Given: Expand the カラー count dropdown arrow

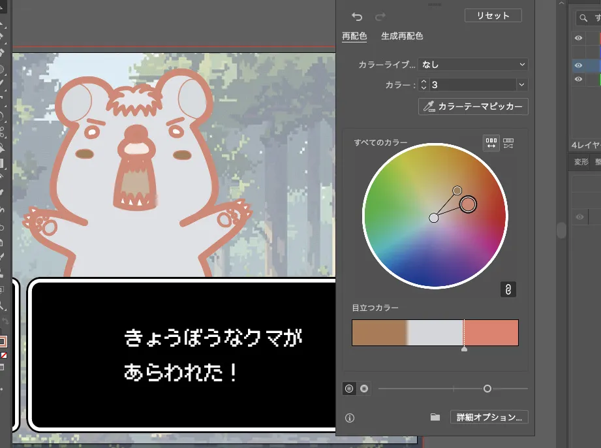Looking at the screenshot, I should 521,85.
